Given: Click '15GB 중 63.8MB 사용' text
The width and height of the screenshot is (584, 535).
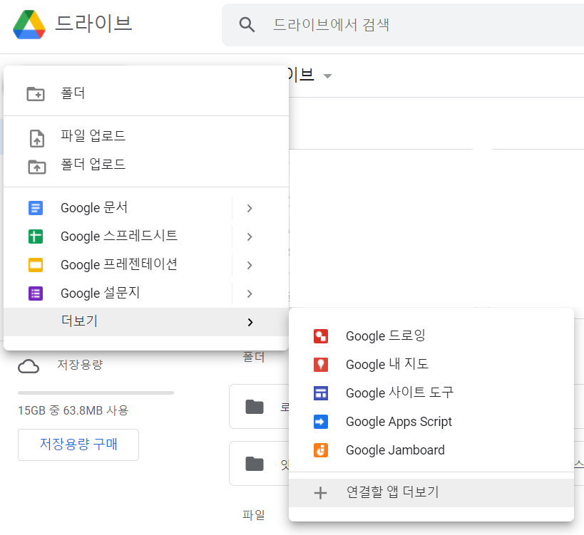Looking at the screenshot, I should click(x=73, y=411).
